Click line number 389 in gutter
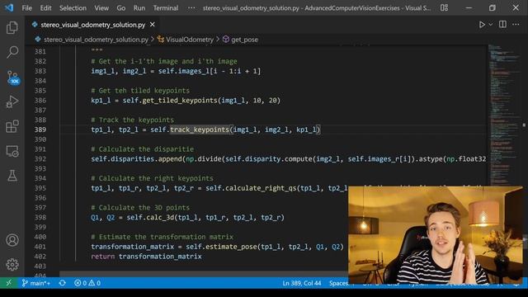528x297 pixels. click(40, 130)
